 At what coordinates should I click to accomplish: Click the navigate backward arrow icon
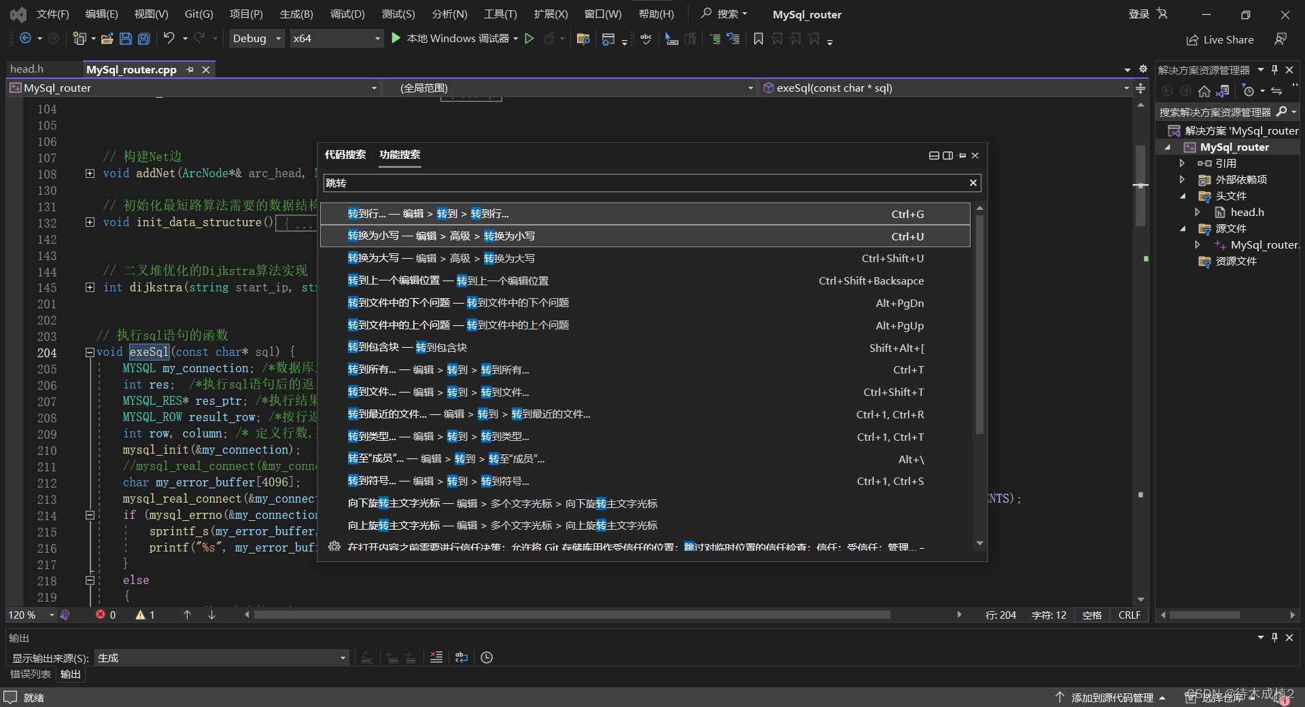[25, 39]
